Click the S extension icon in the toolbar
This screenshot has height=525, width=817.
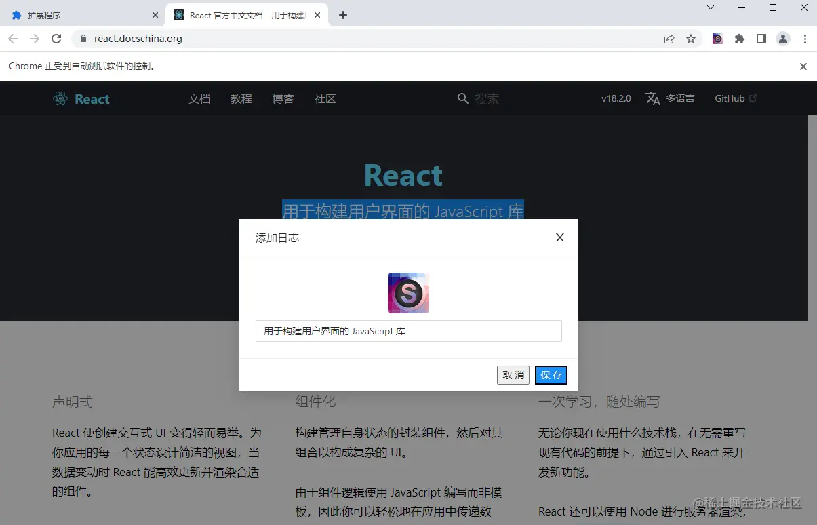[x=717, y=39]
